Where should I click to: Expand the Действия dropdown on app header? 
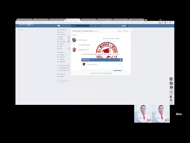126,31
